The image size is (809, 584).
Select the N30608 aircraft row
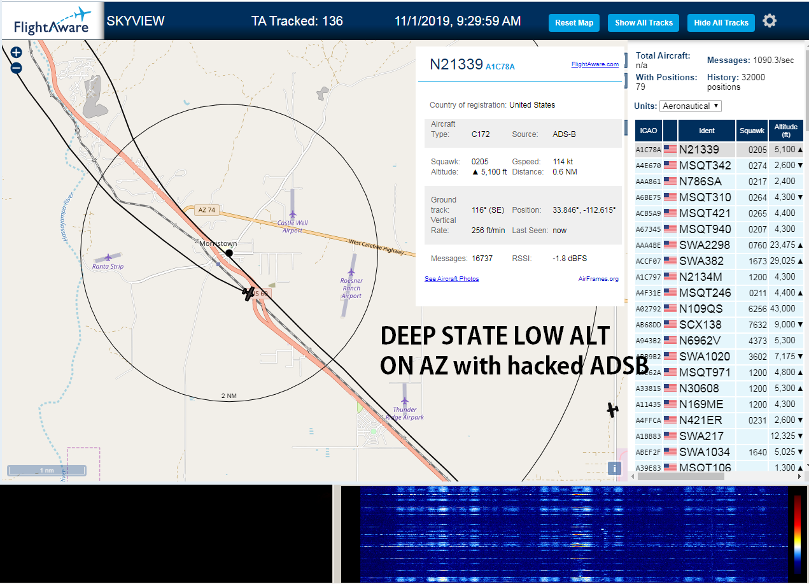tap(719, 388)
